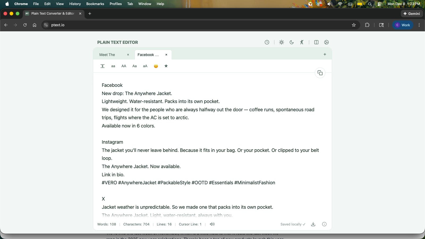Click 'The Anywhere Jacket. Now available.' line
Viewport: 425px width, 239px height.
tap(141, 167)
